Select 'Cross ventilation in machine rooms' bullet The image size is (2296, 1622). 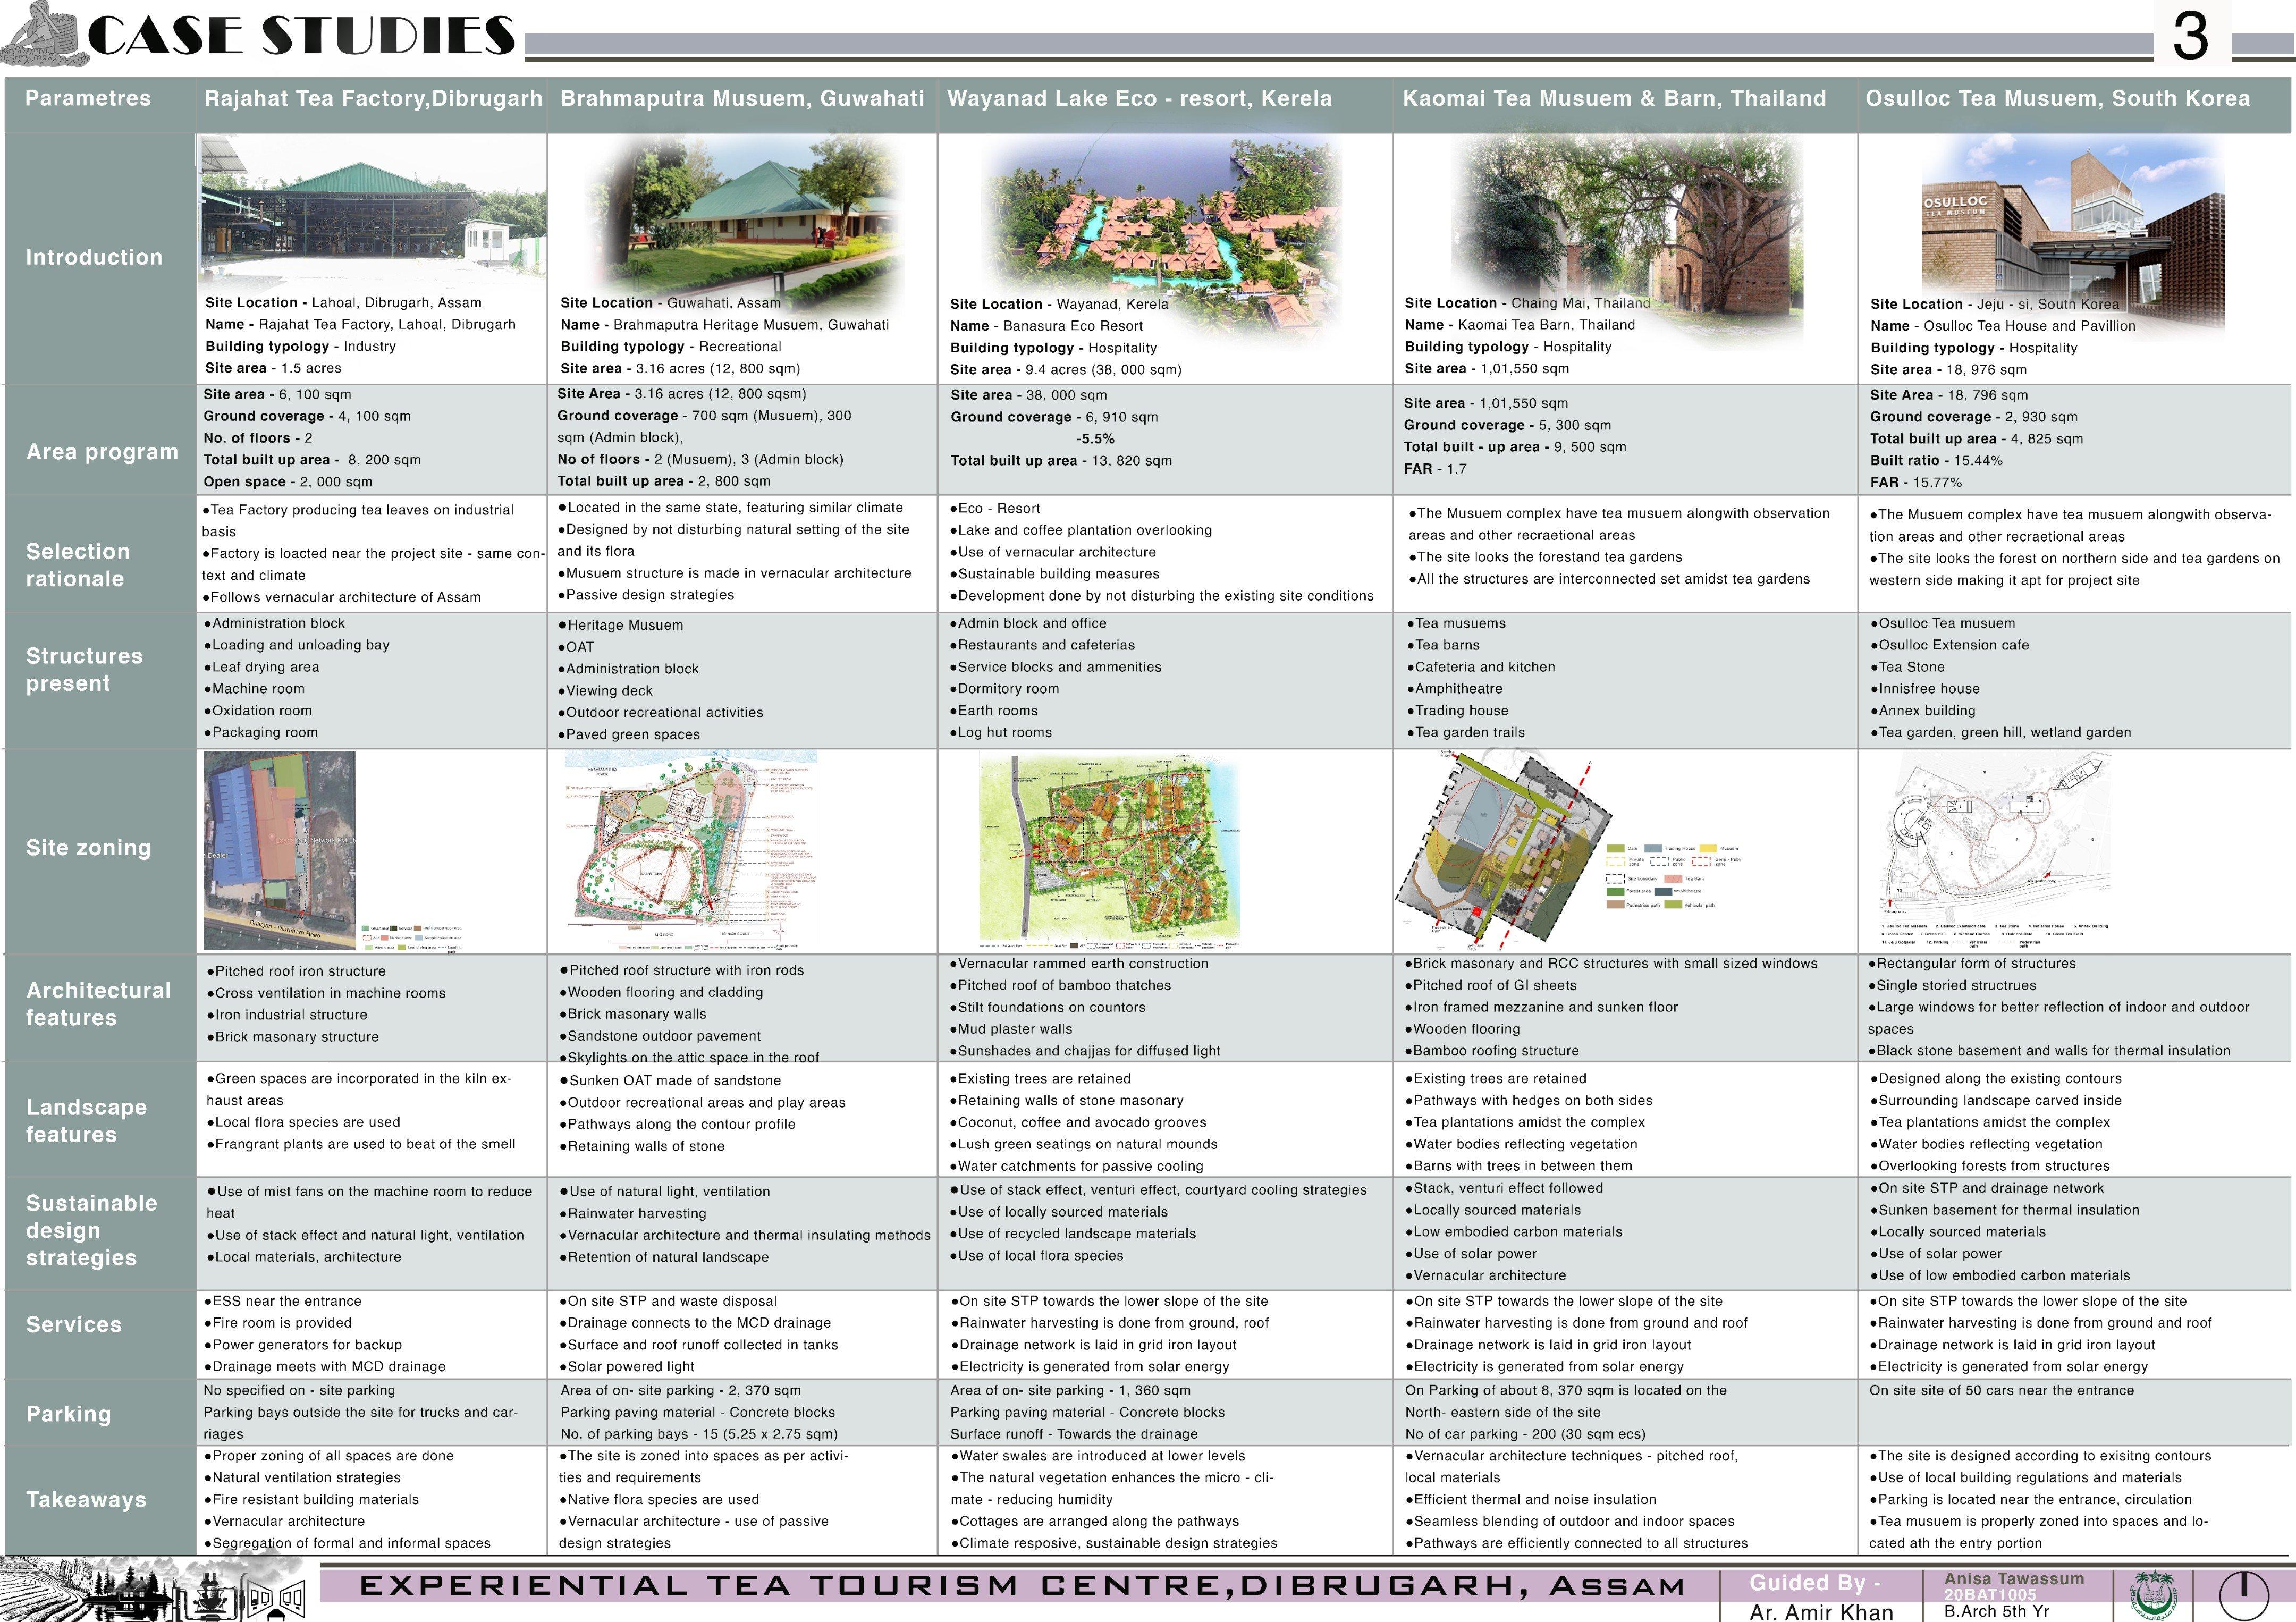coord(326,993)
